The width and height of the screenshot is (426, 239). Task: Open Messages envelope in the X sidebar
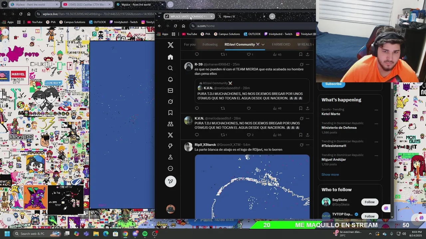pos(170,90)
